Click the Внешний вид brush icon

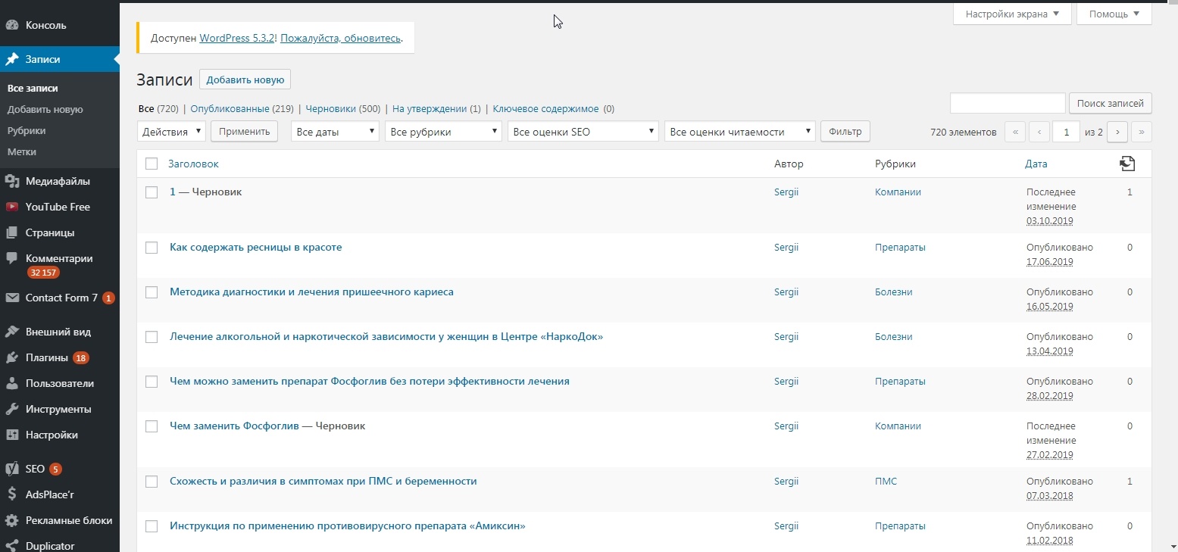coord(12,332)
